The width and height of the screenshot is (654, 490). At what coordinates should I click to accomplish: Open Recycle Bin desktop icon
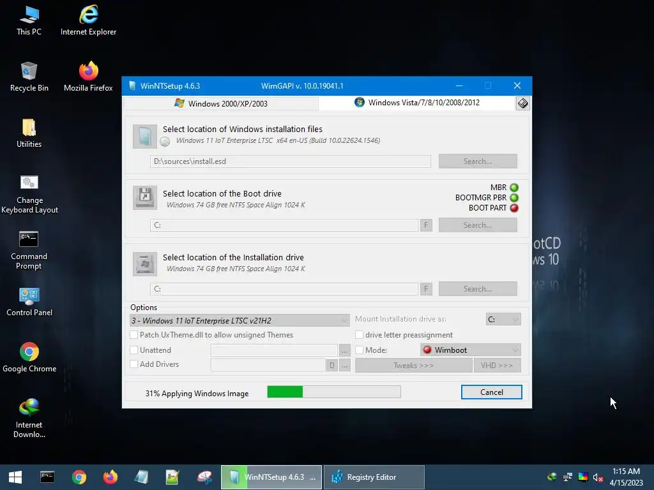29,77
